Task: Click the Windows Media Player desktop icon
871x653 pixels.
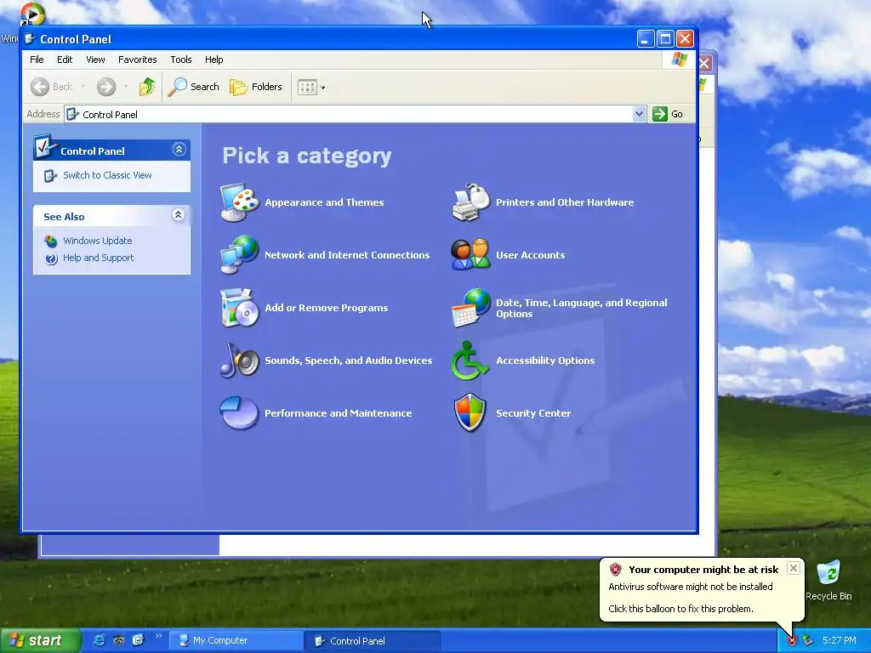Action: tap(31, 14)
